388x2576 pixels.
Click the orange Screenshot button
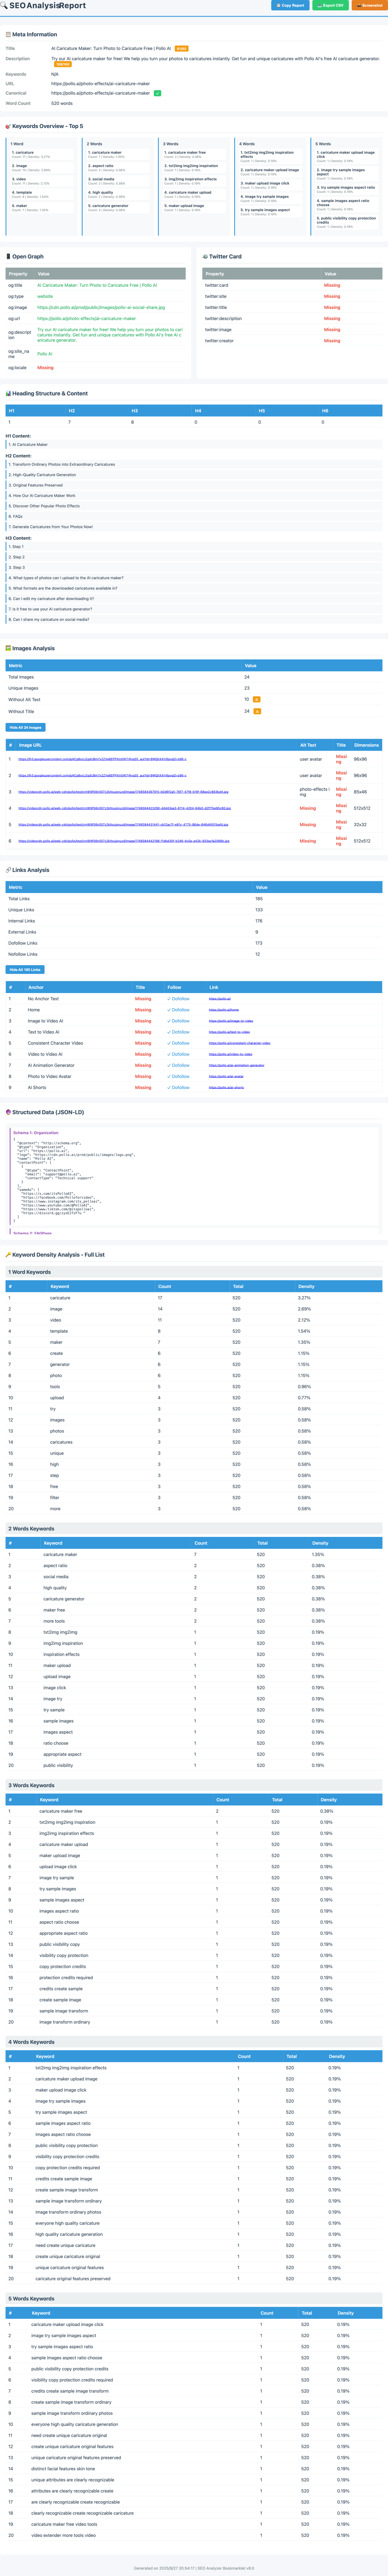pyautogui.click(x=370, y=5)
